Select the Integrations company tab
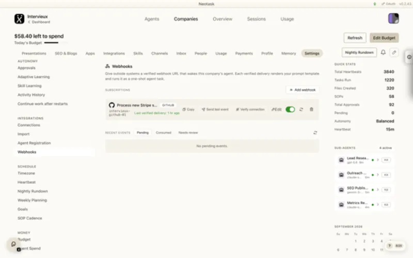 tap(114, 54)
